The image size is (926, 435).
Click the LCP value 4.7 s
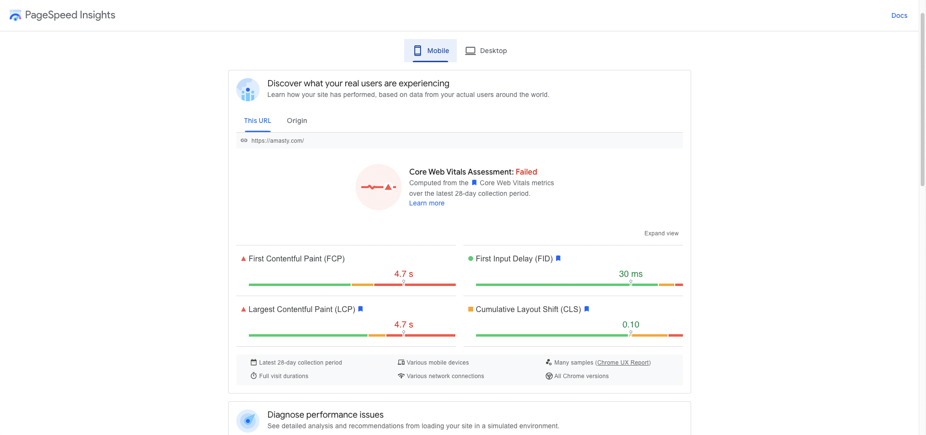(404, 325)
